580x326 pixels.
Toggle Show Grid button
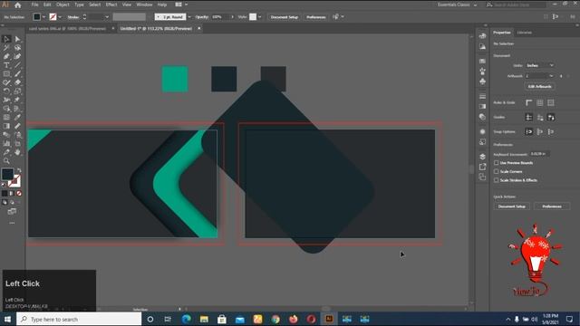coord(540,102)
